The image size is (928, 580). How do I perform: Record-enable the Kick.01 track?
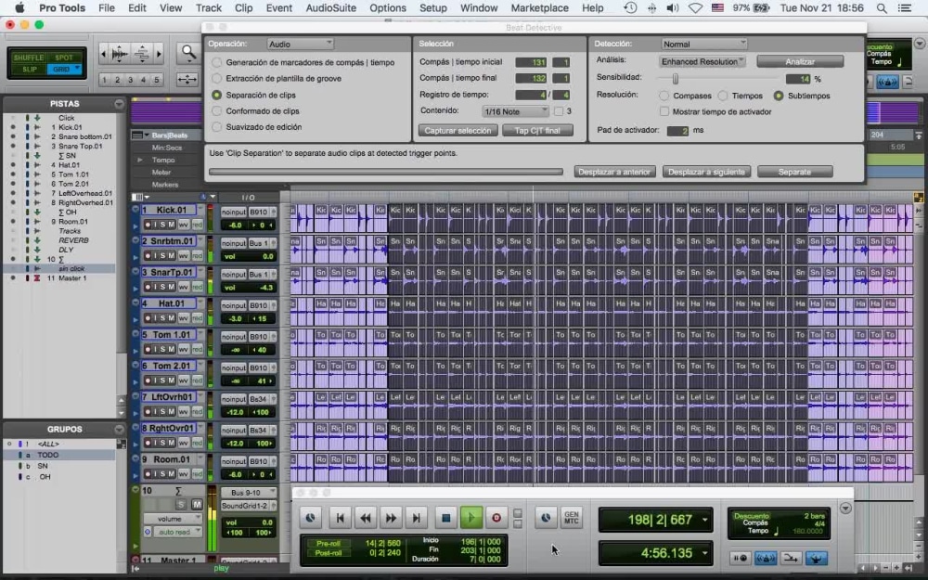tap(148, 225)
